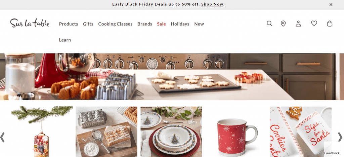The width and height of the screenshot is (344, 157).
Task: Select New in the navigation bar
Action: pos(199,24)
